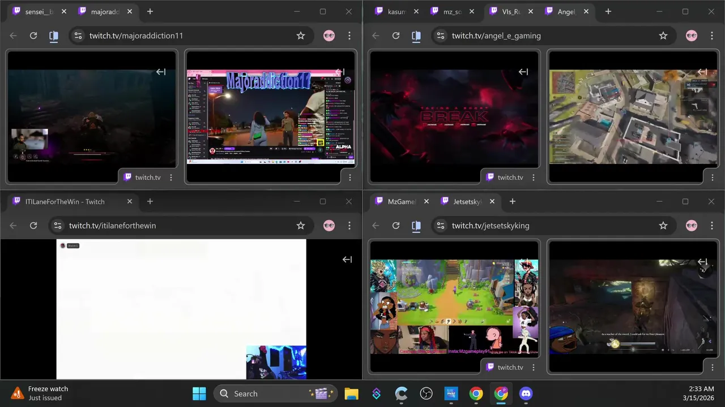Click collapse arrow on the aerial map stream
The image size is (725, 407).
click(x=702, y=72)
